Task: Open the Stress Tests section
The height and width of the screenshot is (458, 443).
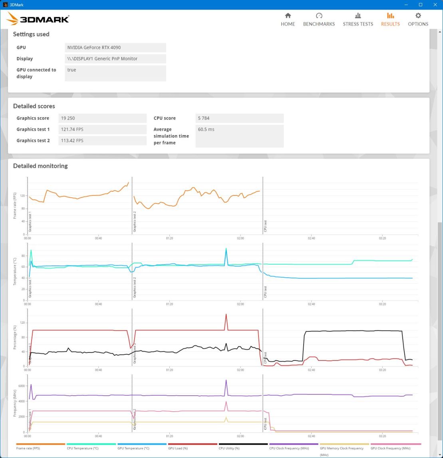Action: [x=358, y=19]
